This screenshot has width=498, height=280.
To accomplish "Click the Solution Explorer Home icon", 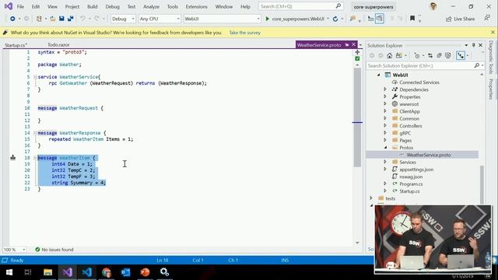I will (389, 55).
